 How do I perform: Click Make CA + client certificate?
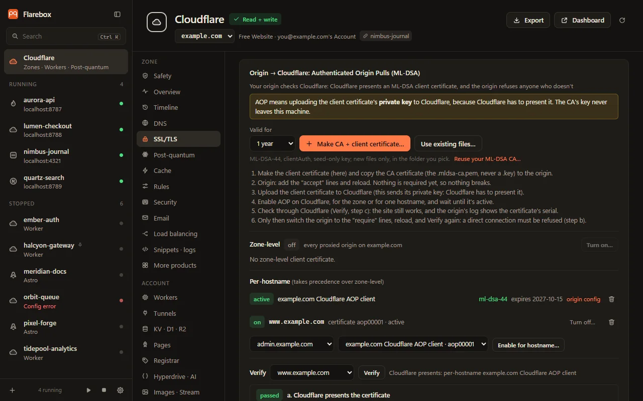click(x=355, y=144)
